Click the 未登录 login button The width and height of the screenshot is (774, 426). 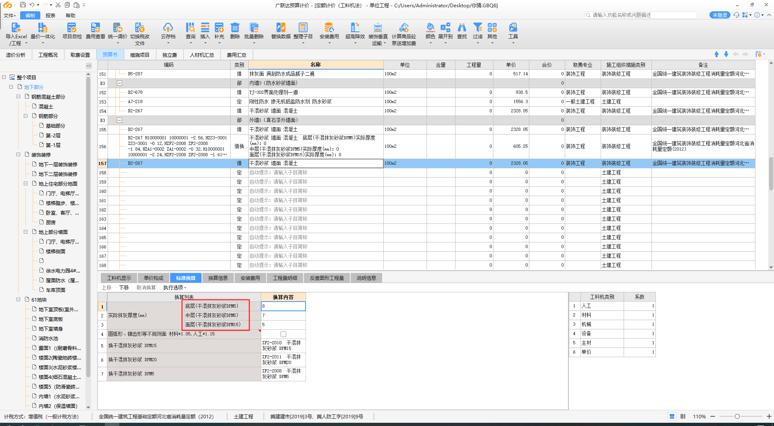click(x=720, y=15)
